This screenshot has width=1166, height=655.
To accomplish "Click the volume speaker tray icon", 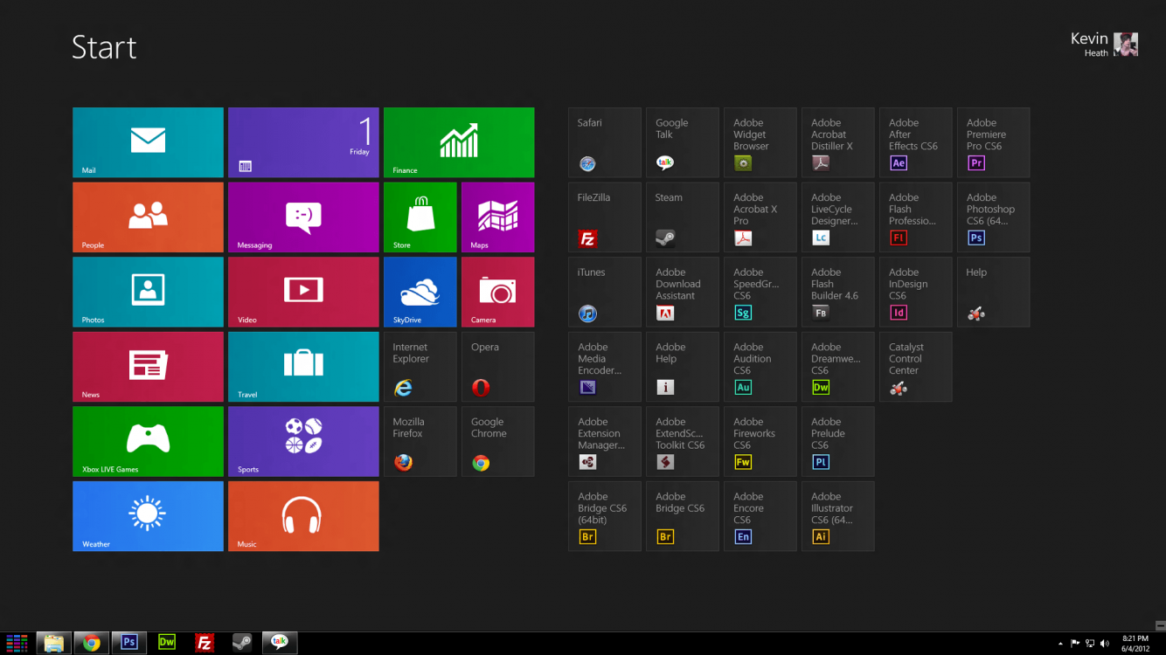I will click(x=1104, y=644).
